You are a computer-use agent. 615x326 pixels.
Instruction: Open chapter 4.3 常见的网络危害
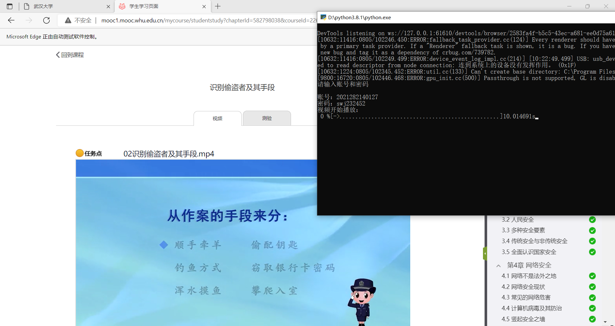click(526, 298)
